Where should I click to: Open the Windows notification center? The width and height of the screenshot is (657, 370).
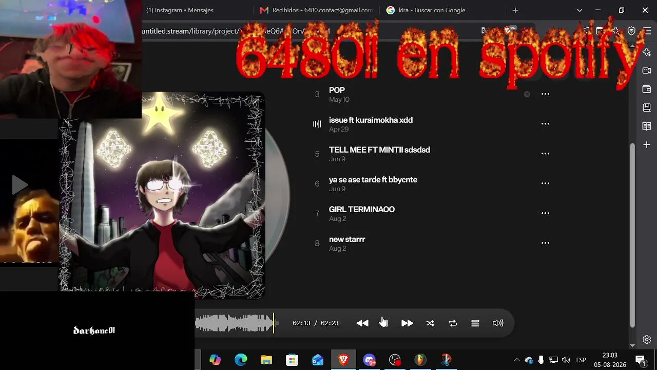click(641, 360)
